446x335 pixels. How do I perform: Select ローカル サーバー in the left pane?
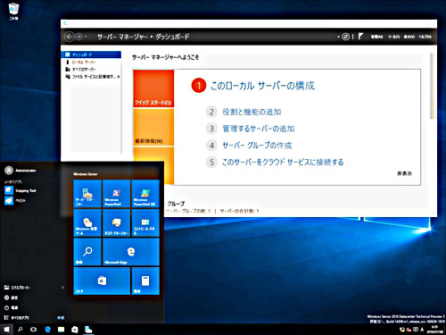[91, 62]
